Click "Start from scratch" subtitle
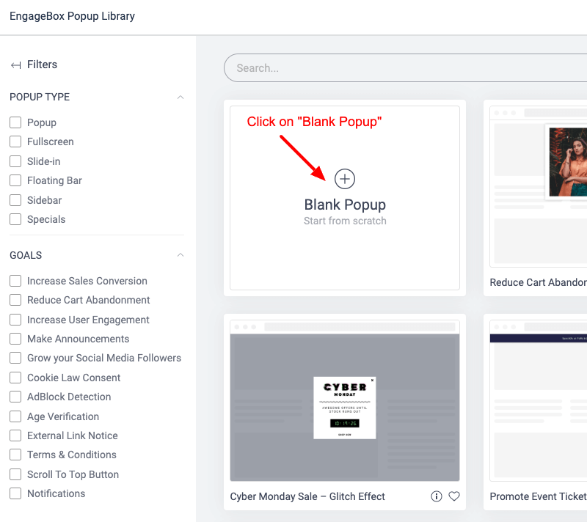This screenshot has width=587, height=522. (x=345, y=221)
